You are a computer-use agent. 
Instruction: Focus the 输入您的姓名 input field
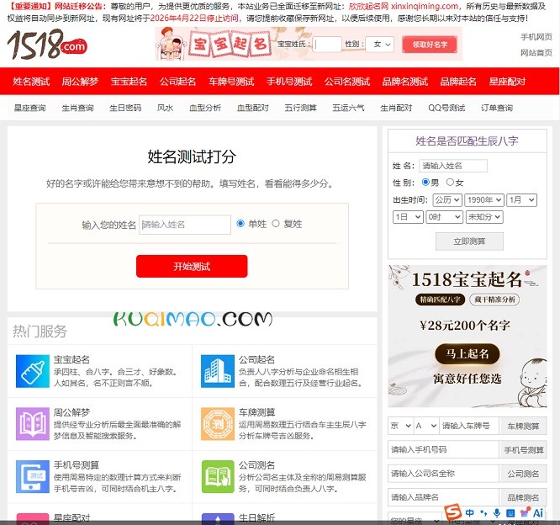tap(185, 225)
